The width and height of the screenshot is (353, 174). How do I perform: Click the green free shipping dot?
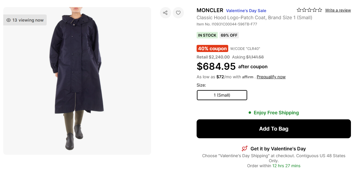(250, 113)
